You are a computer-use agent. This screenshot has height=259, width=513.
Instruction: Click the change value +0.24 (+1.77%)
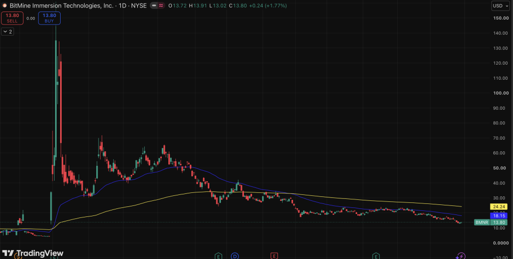268,6
